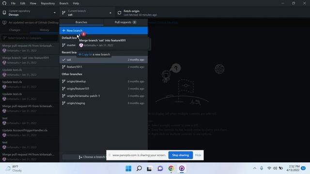
Task: Click branch icon next to origin/develop
Action: pyautogui.click(x=63, y=81)
